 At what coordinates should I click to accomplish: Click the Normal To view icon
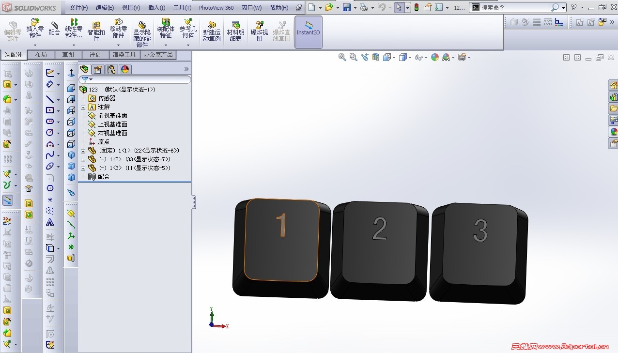coord(71,73)
